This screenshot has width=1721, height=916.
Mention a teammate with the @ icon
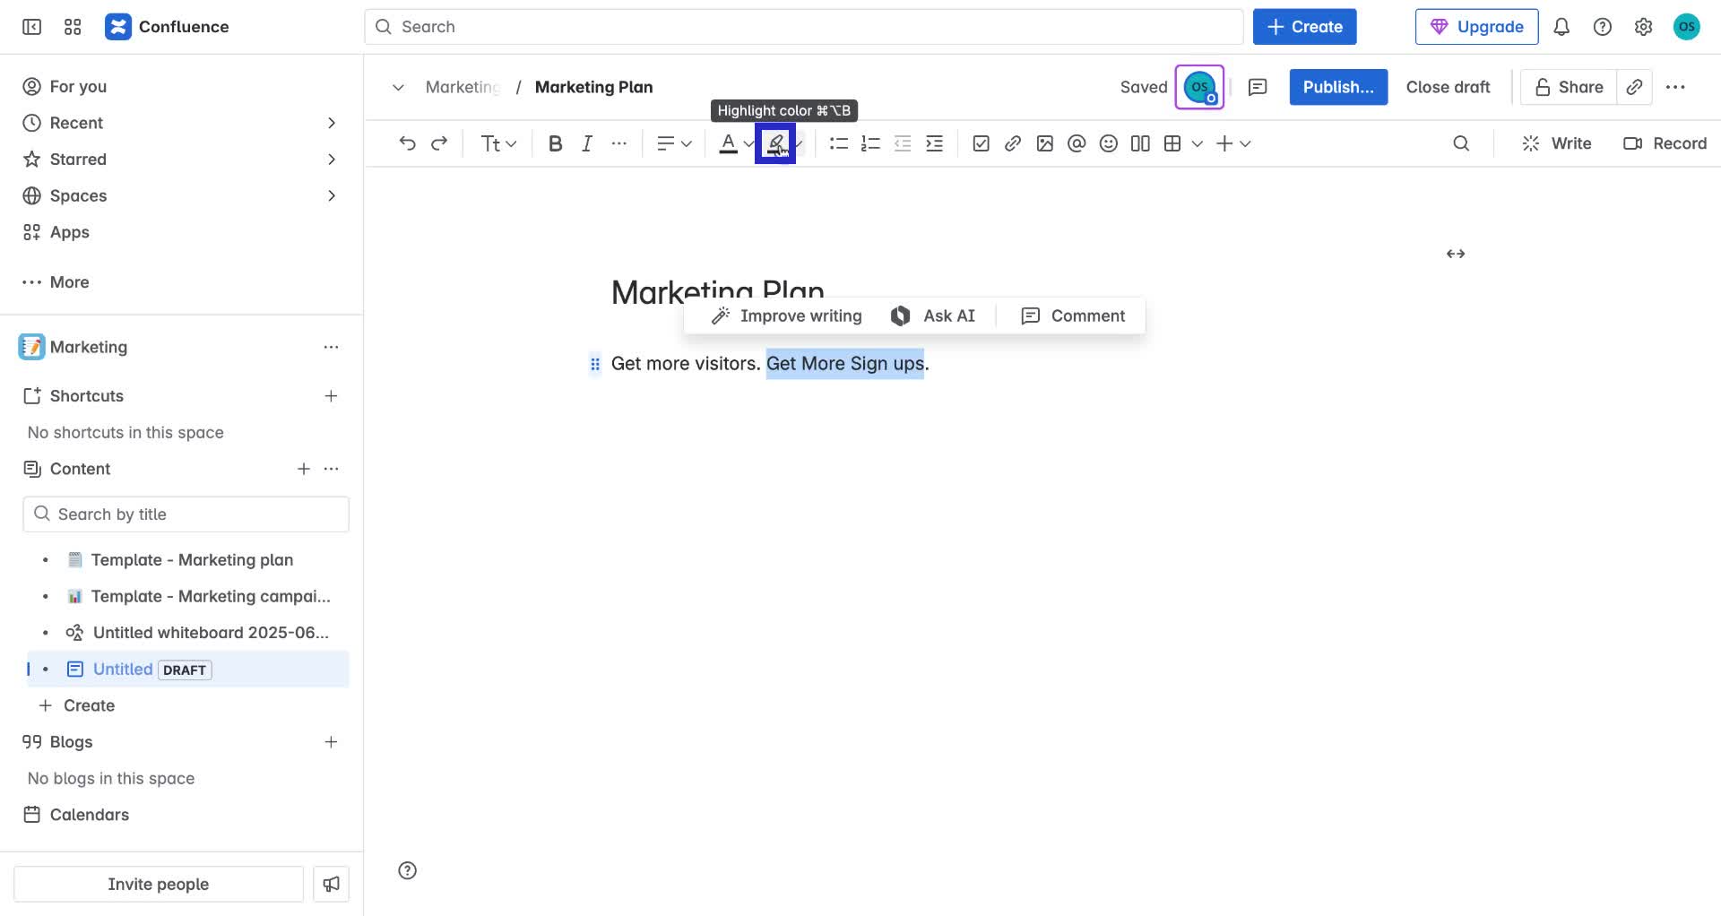tap(1077, 143)
